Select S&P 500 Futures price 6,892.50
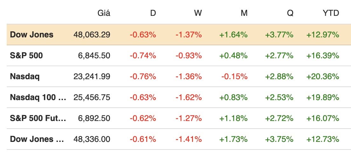This screenshot has width=351, height=159. (94, 118)
